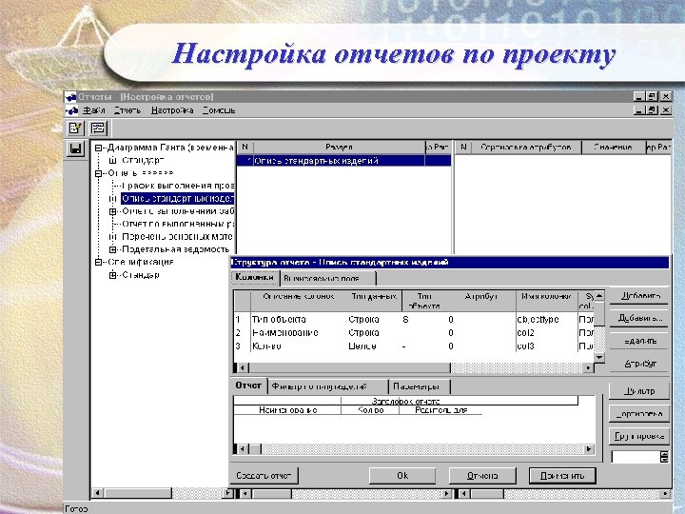Switch to the Вычисляемые поля tab
Viewport: 685px width, 514px height.
pos(327,278)
